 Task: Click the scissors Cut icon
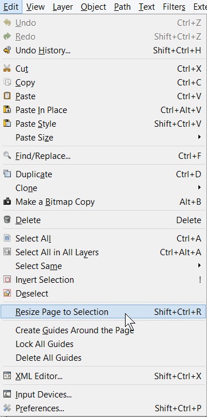[x=7, y=68]
